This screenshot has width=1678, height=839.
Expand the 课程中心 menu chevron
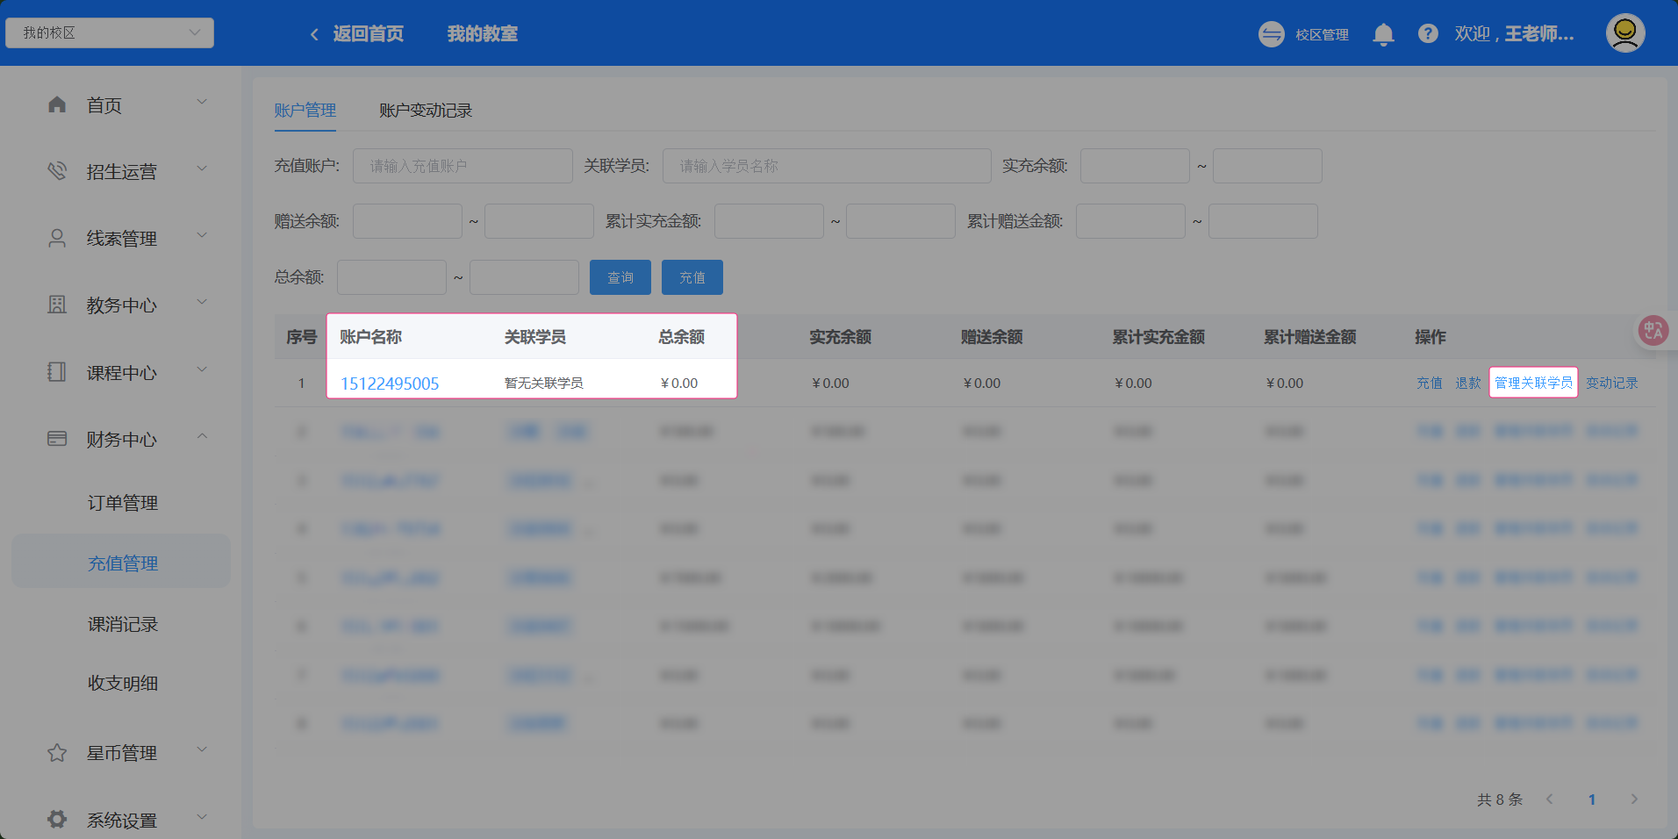tap(202, 369)
